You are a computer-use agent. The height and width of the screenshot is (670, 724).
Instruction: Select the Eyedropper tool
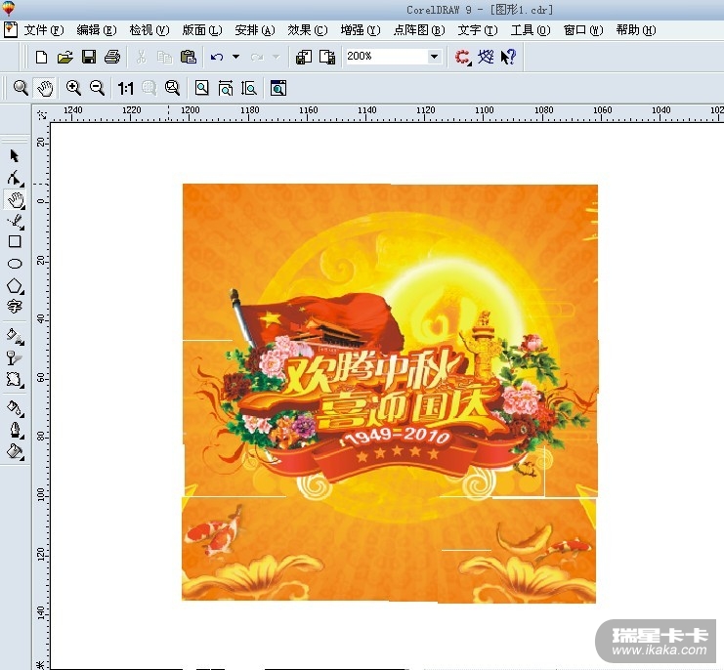point(16,409)
